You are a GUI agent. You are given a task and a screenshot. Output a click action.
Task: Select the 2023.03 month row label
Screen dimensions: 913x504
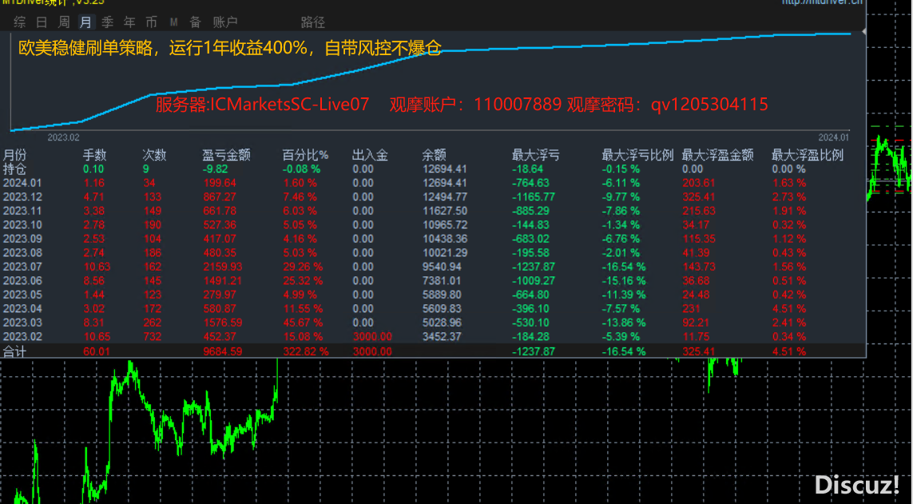(x=22, y=323)
